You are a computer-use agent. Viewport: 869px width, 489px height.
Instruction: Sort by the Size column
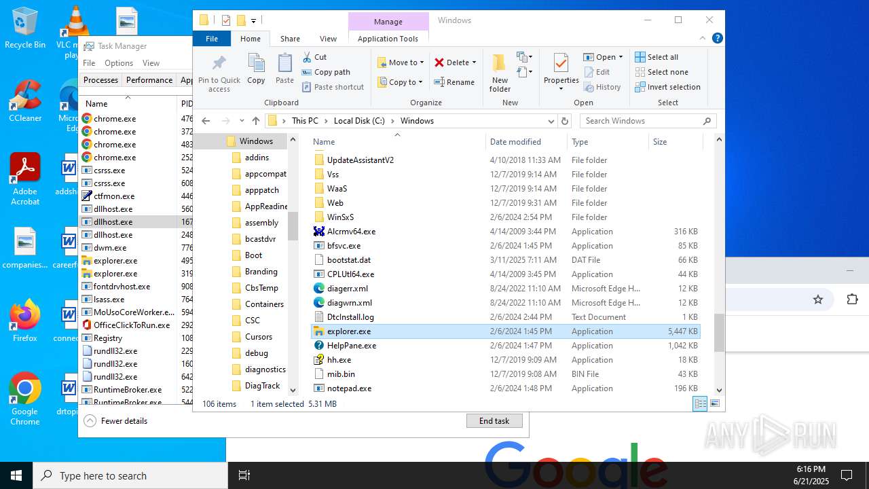[676, 142]
